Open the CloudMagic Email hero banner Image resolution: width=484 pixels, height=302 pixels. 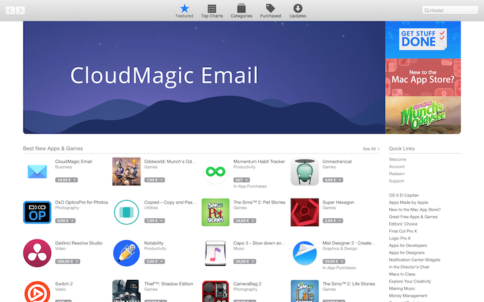pos(204,77)
